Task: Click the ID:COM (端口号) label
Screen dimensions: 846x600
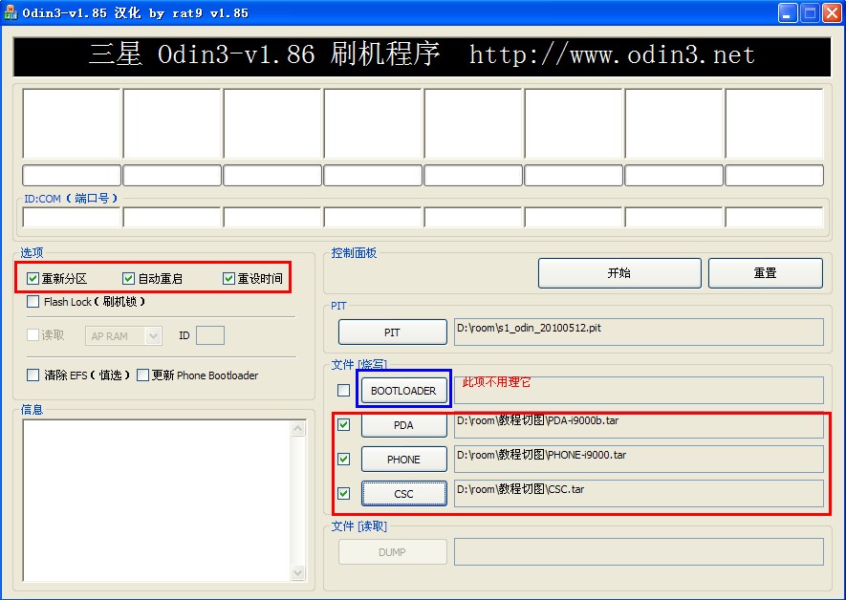Action: click(71, 199)
